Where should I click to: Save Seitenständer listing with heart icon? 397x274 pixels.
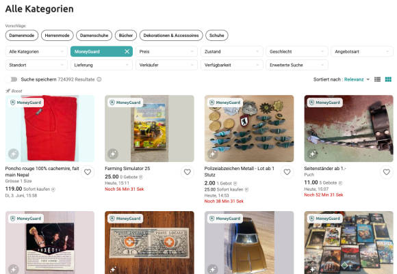[x=386, y=172]
